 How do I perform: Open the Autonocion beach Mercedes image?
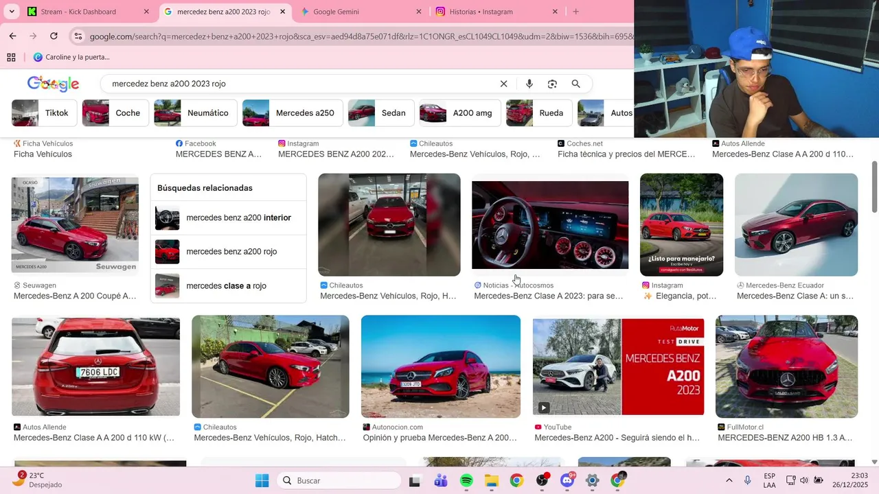(441, 366)
